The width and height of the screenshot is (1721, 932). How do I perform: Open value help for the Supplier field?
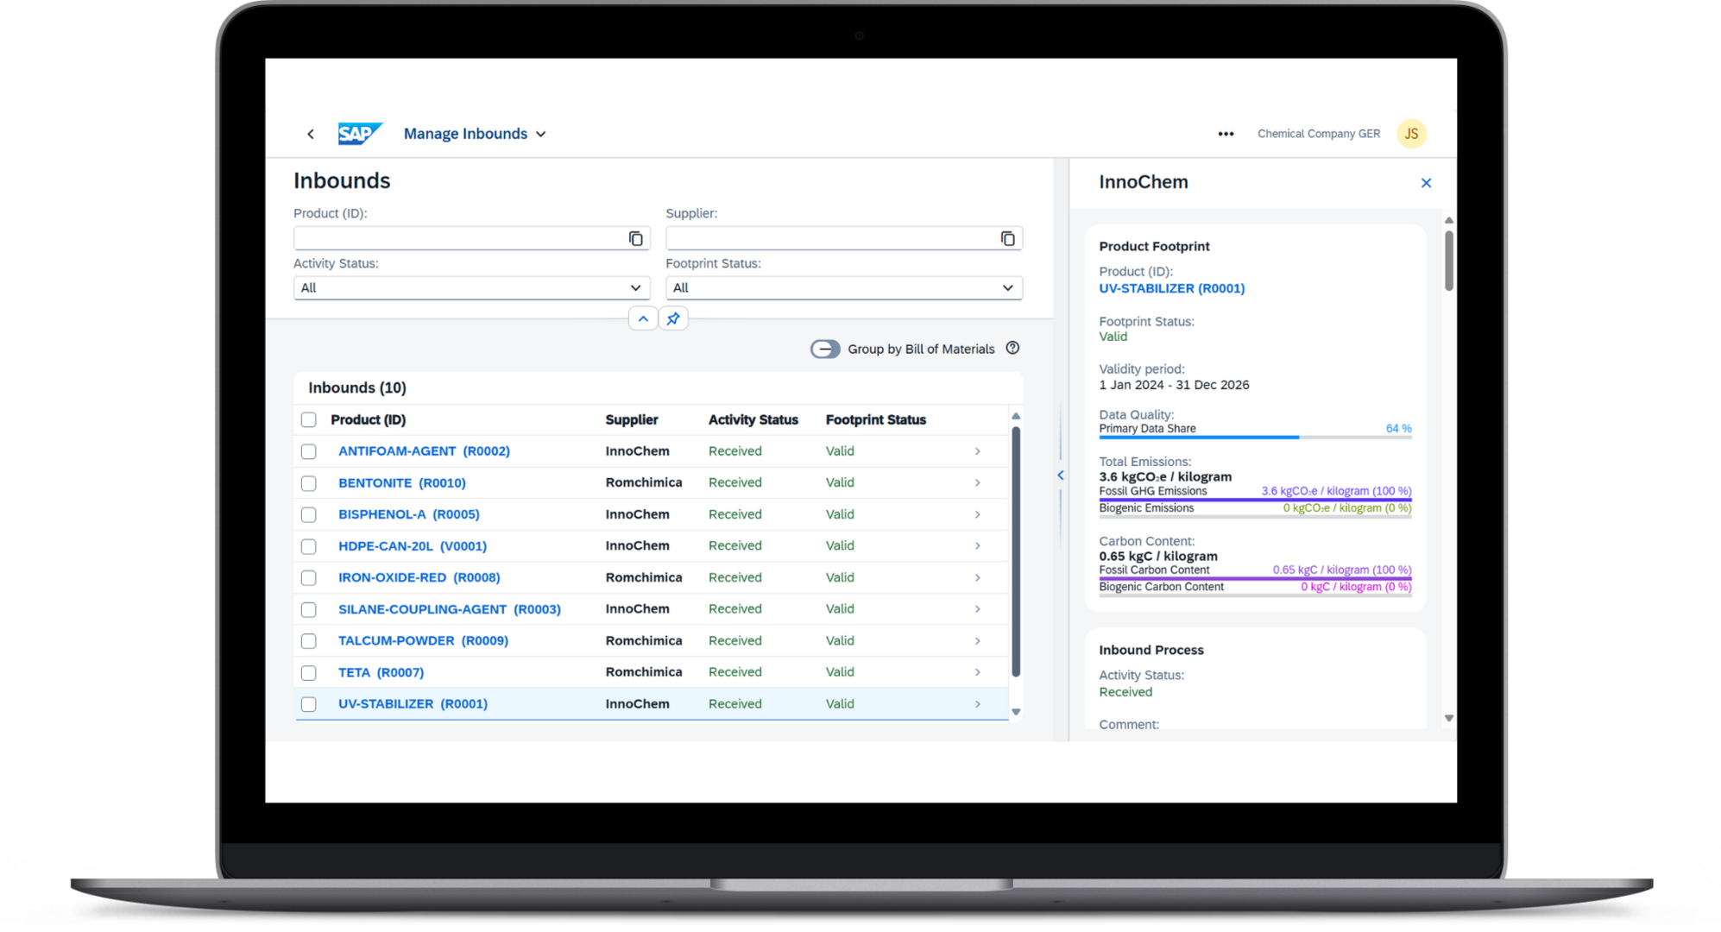[1007, 239]
